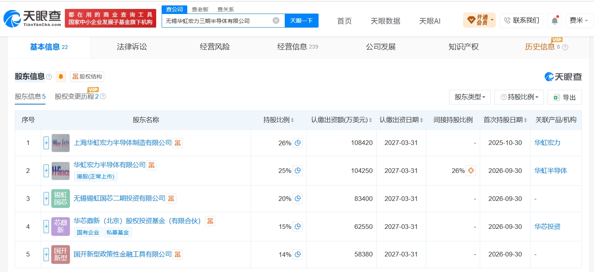
Task: Expand row 4 华芯鼎新 details
Action: pos(46,227)
